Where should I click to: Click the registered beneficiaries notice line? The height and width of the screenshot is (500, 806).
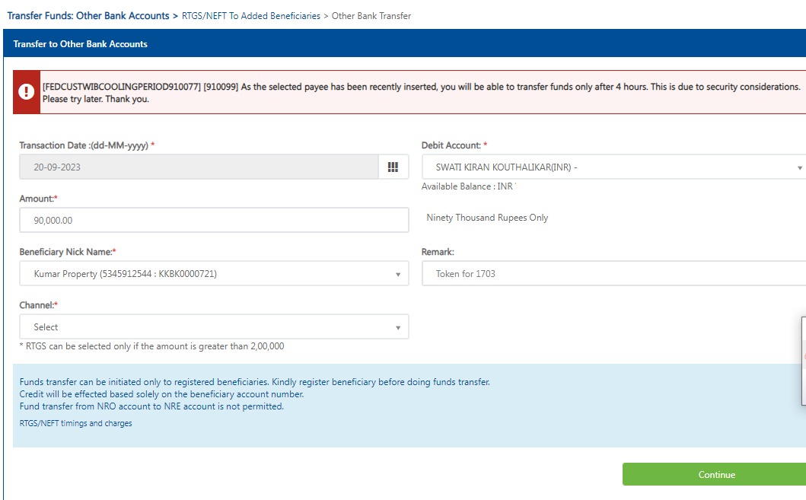point(254,382)
